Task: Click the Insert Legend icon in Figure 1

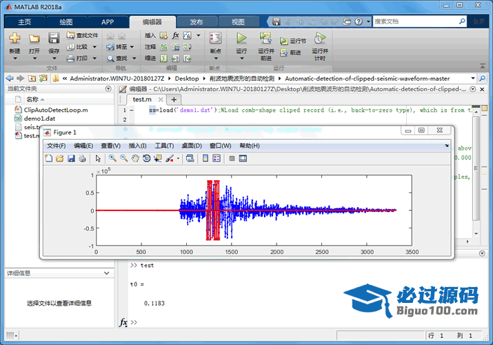Action: click(x=217, y=159)
